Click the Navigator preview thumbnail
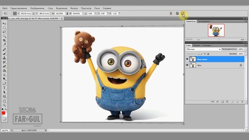249x140 pixels. 216,30
